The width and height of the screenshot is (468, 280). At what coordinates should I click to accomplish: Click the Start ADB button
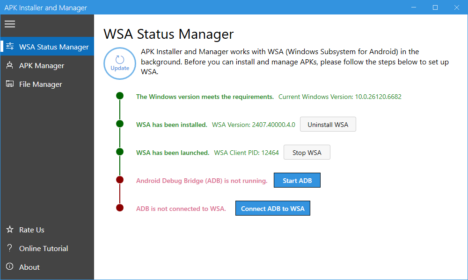[x=297, y=181]
